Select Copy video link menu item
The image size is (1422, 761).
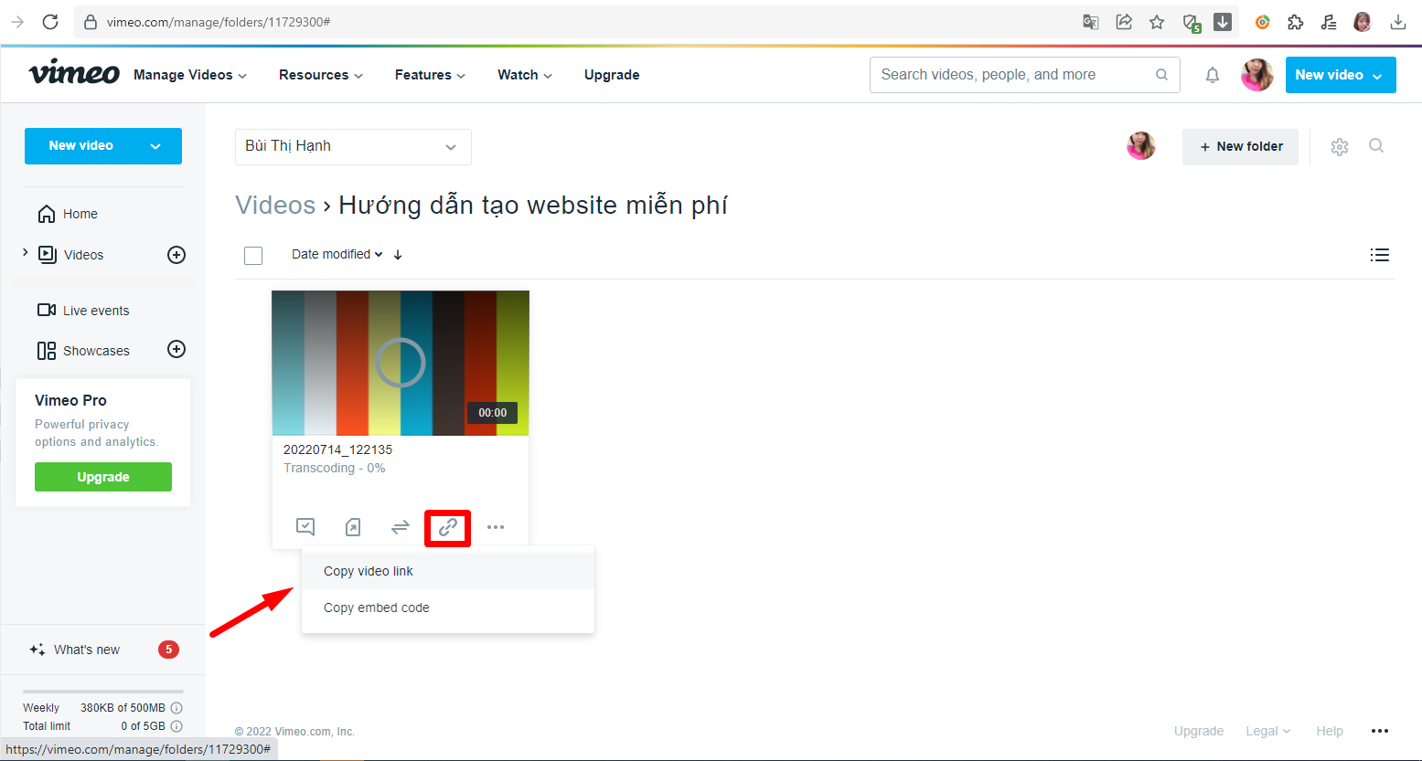369,571
